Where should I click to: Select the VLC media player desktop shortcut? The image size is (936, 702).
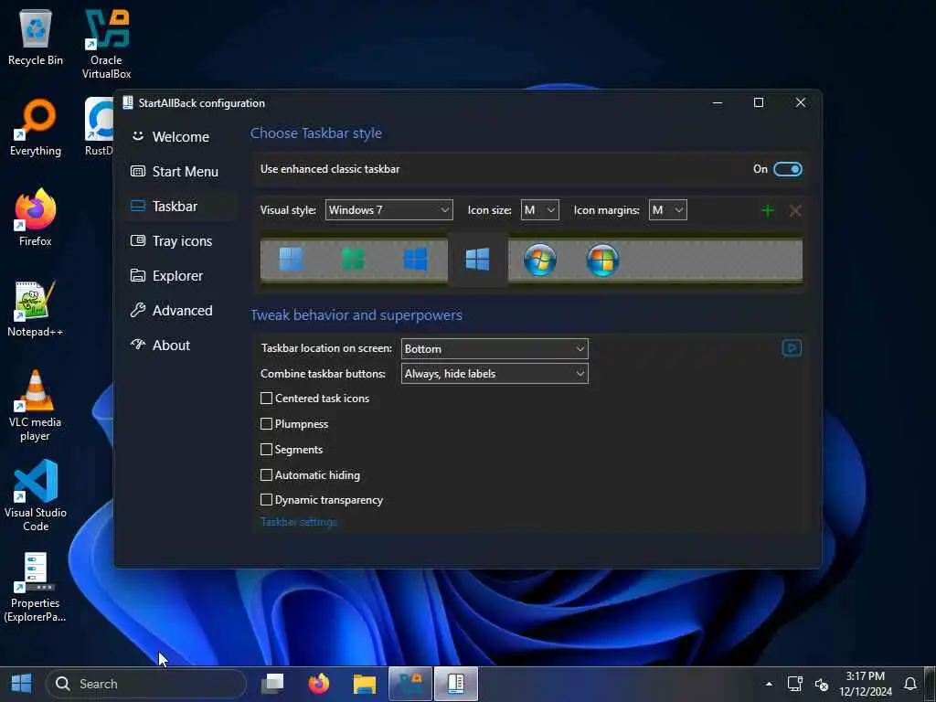[36, 406]
